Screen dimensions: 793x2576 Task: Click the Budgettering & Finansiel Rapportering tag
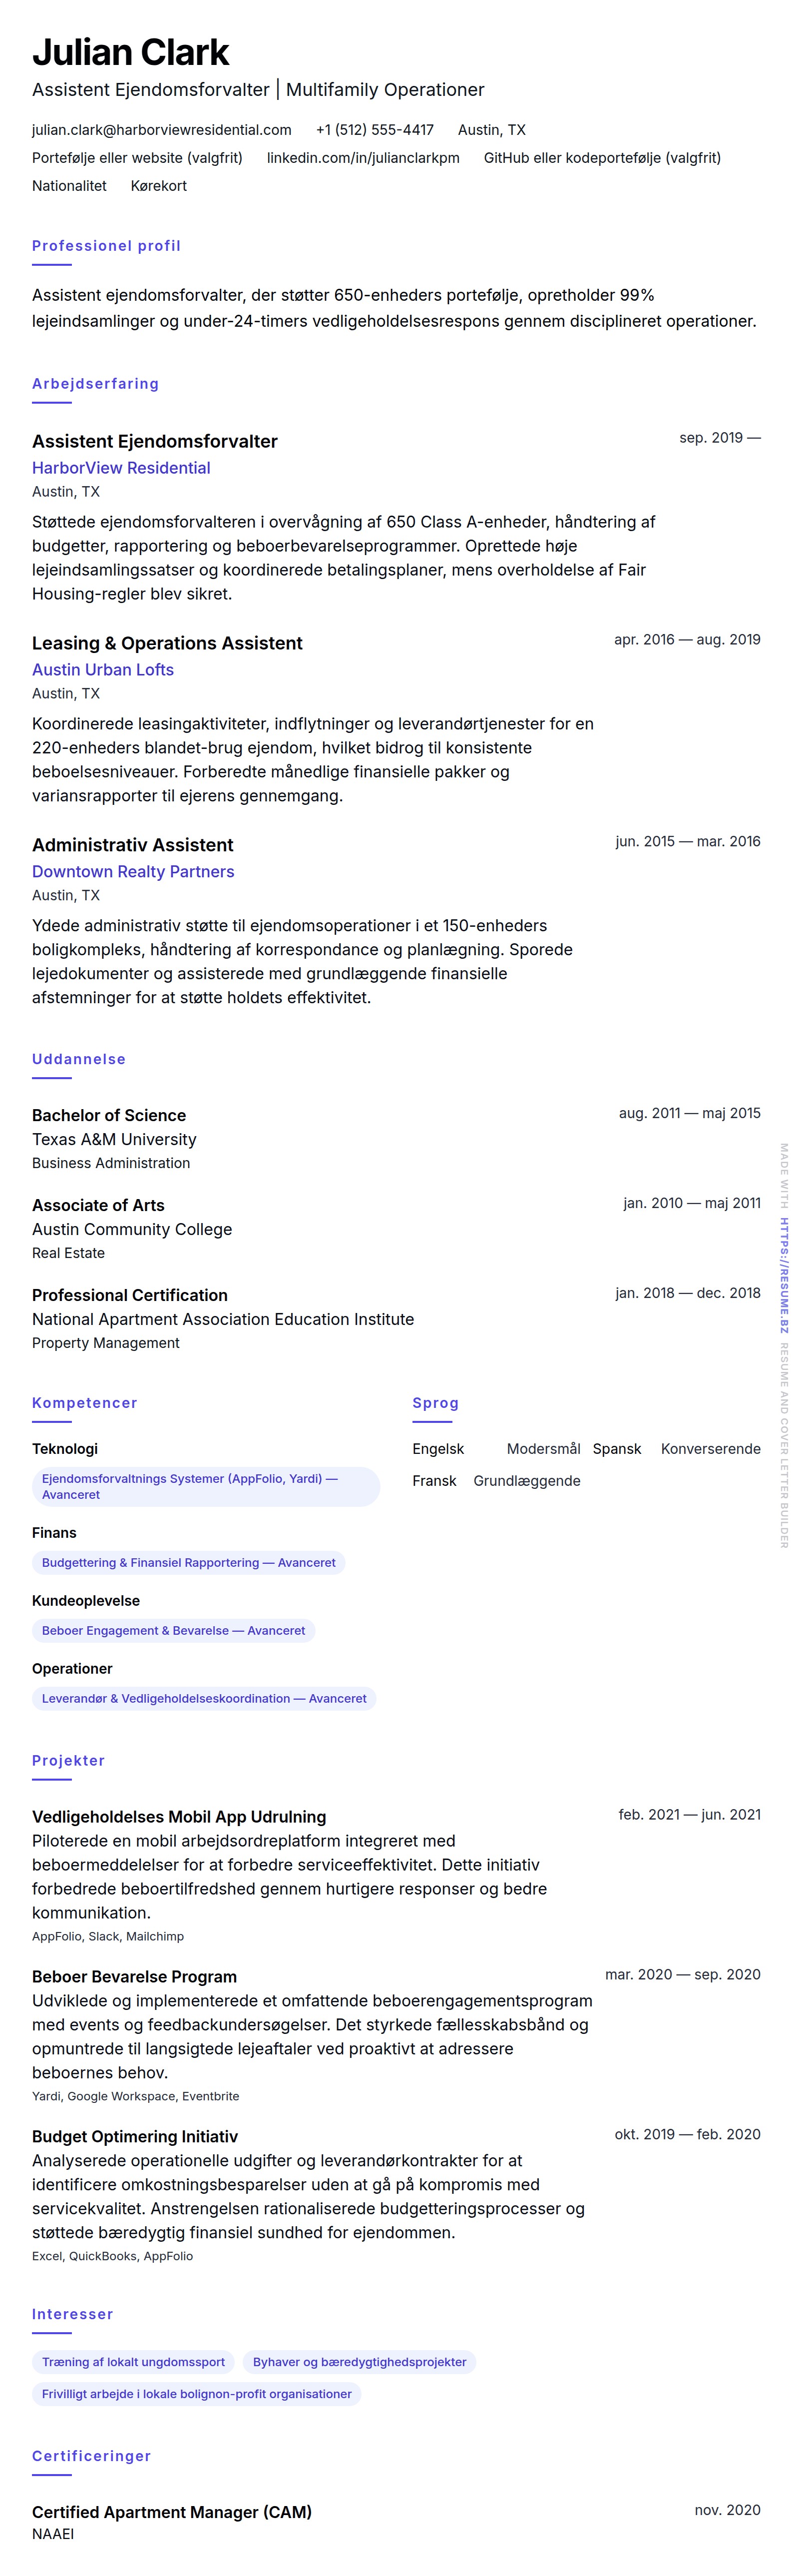tap(188, 1562)
